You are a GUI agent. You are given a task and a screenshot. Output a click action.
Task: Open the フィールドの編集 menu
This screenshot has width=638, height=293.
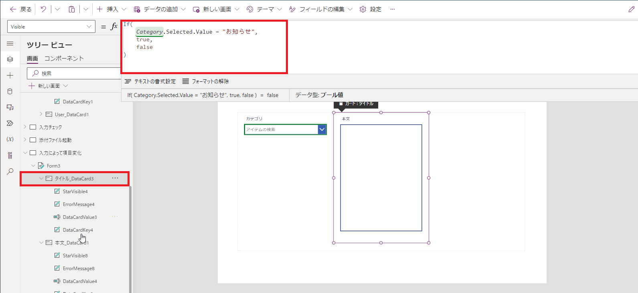point(321,9)
